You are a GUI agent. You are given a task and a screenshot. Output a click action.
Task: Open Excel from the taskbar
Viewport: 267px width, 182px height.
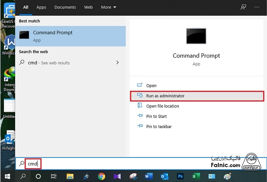point(196,176)
